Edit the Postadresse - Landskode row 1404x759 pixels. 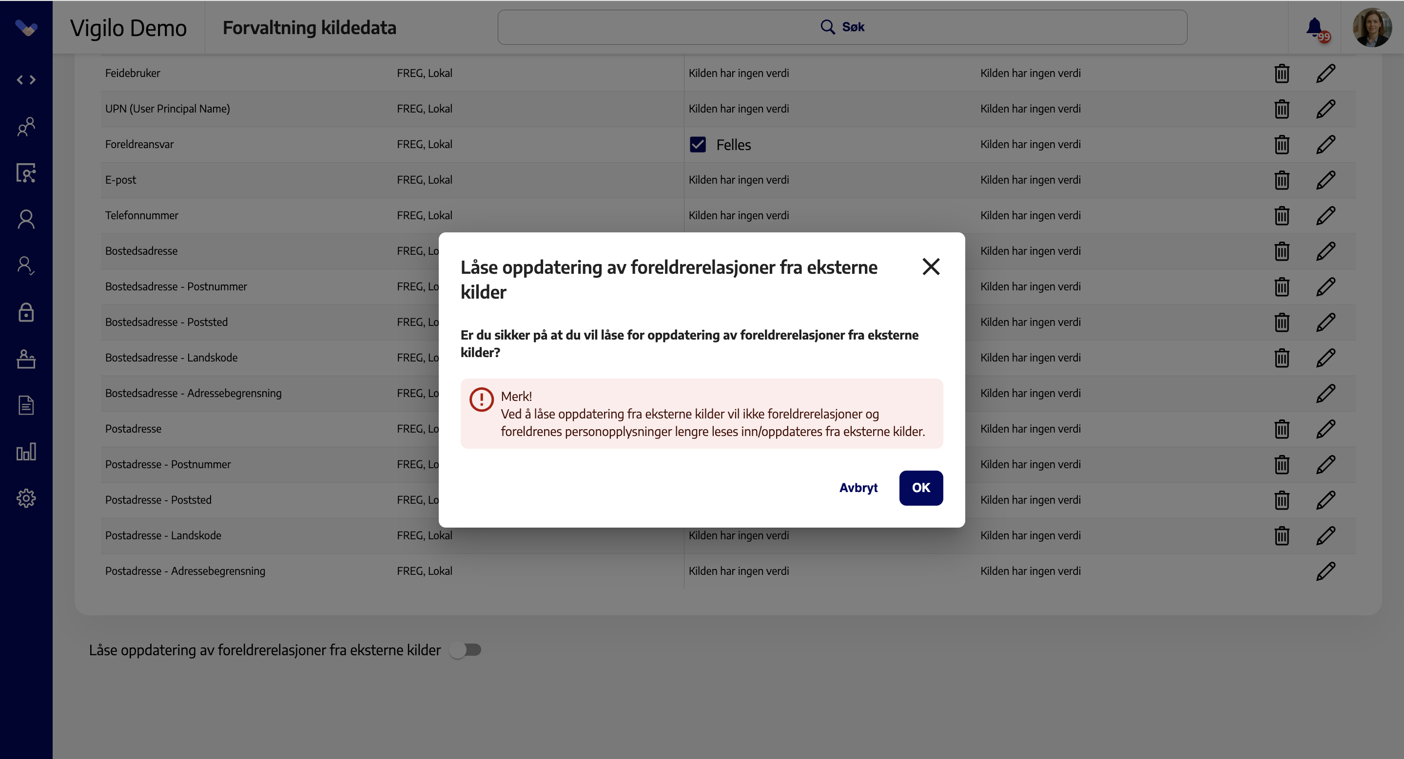tap(1326, 536)
